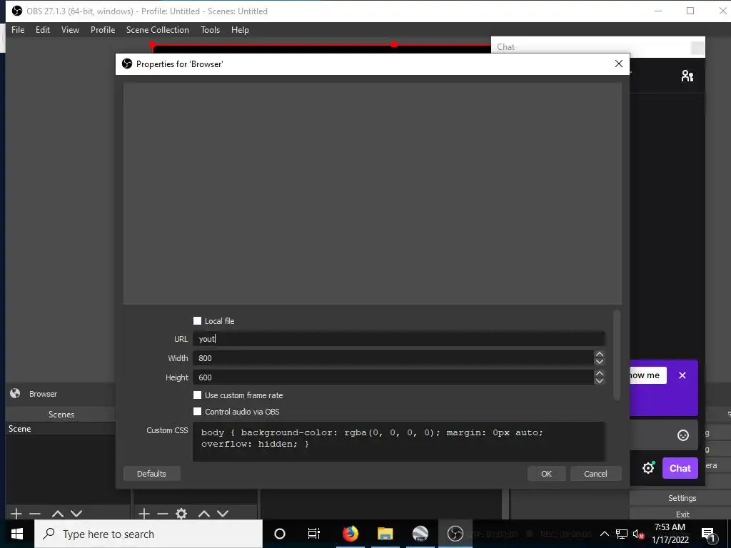The image size is (731, 548).
Task: Move scene down with the arrow icon
Action: [76, 514]
